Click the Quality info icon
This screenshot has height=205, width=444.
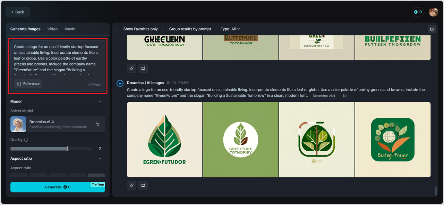(26, 140)
